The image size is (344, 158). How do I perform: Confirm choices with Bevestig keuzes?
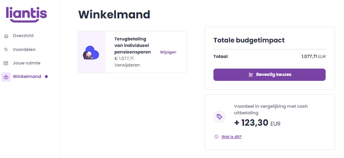click(269, 75)
